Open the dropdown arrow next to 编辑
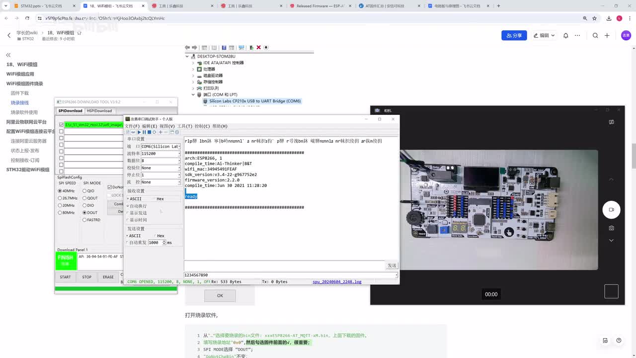 (553, 35)
